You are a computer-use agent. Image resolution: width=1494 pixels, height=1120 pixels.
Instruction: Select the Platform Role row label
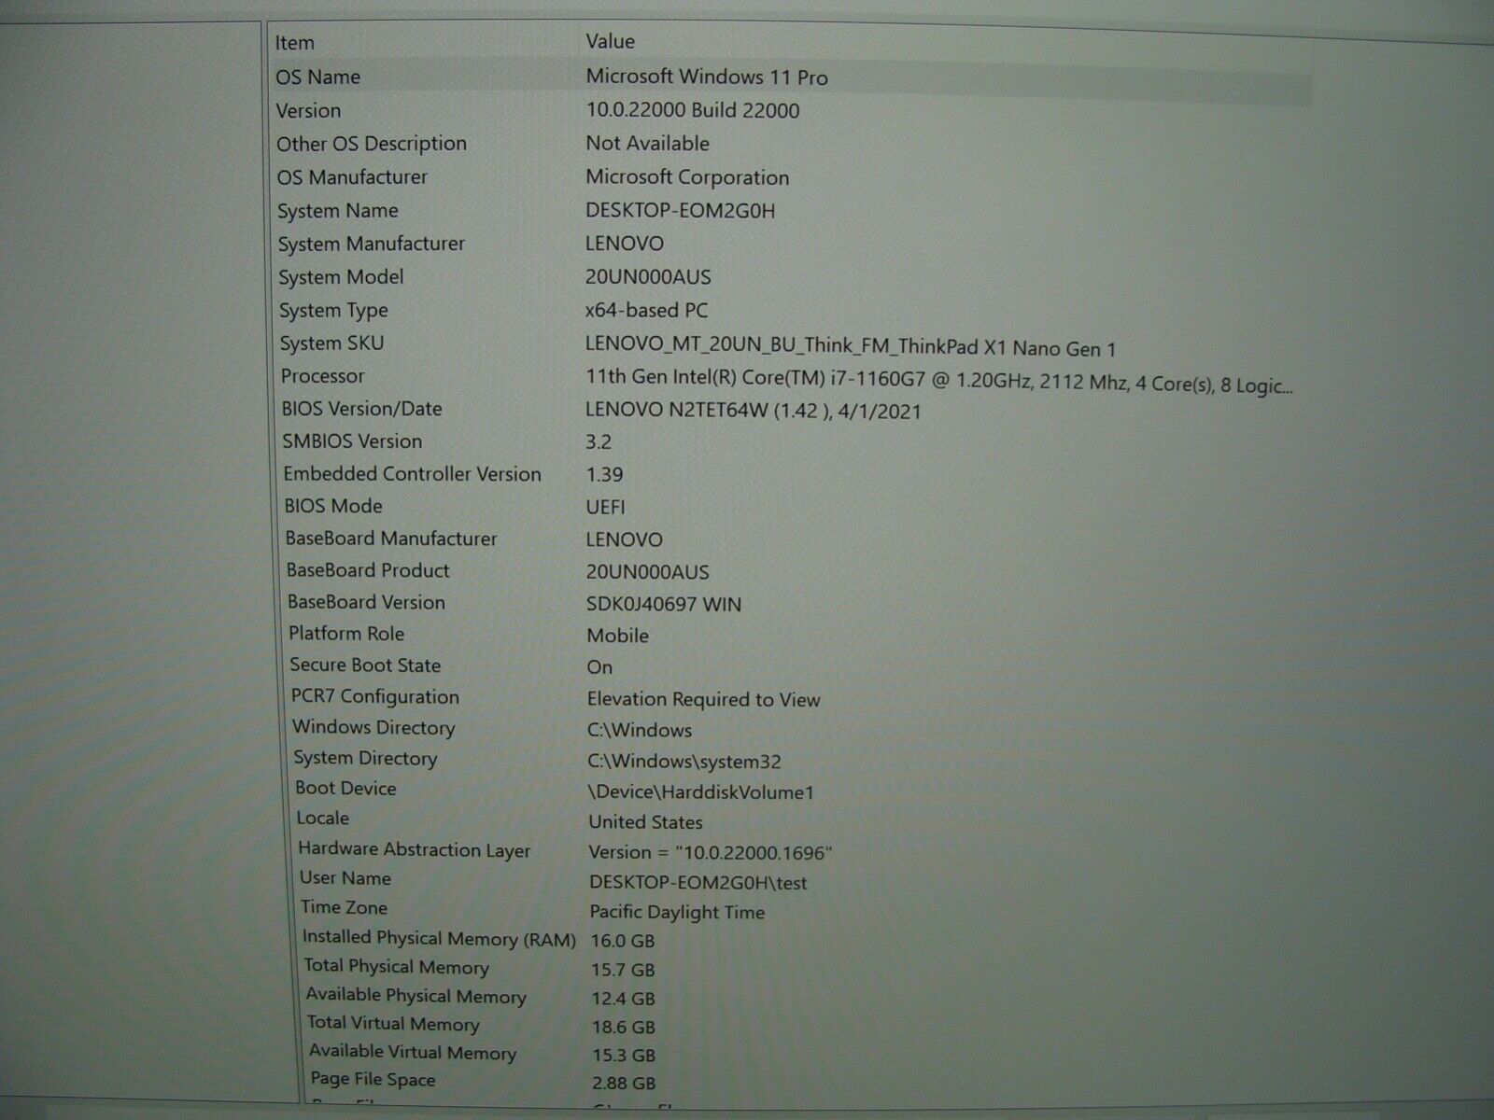coord(346,634)
